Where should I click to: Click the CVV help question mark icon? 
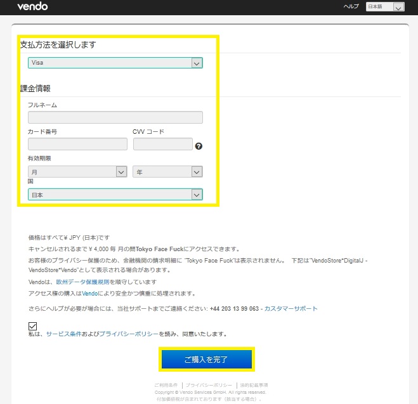point(199,146)
